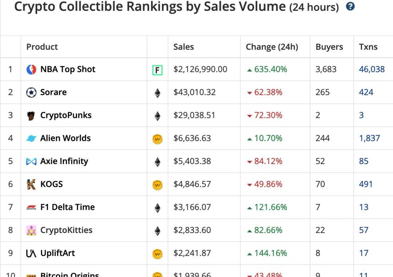Click the WAX coin icon in Alien Worlds row

(157, 139)
